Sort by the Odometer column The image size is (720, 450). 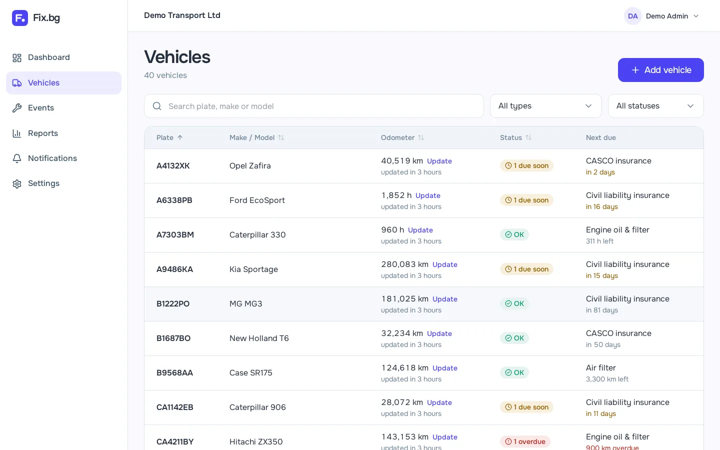(x=402, y=137)
